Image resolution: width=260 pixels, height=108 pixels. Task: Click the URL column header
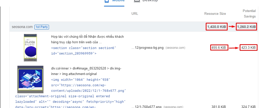[135, 13]
